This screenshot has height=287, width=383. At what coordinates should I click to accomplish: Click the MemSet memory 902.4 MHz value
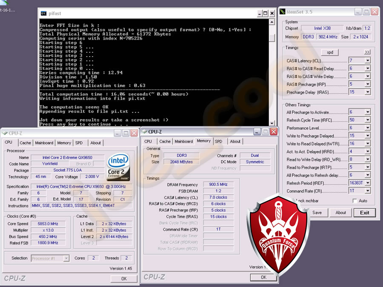click(328, 37)
